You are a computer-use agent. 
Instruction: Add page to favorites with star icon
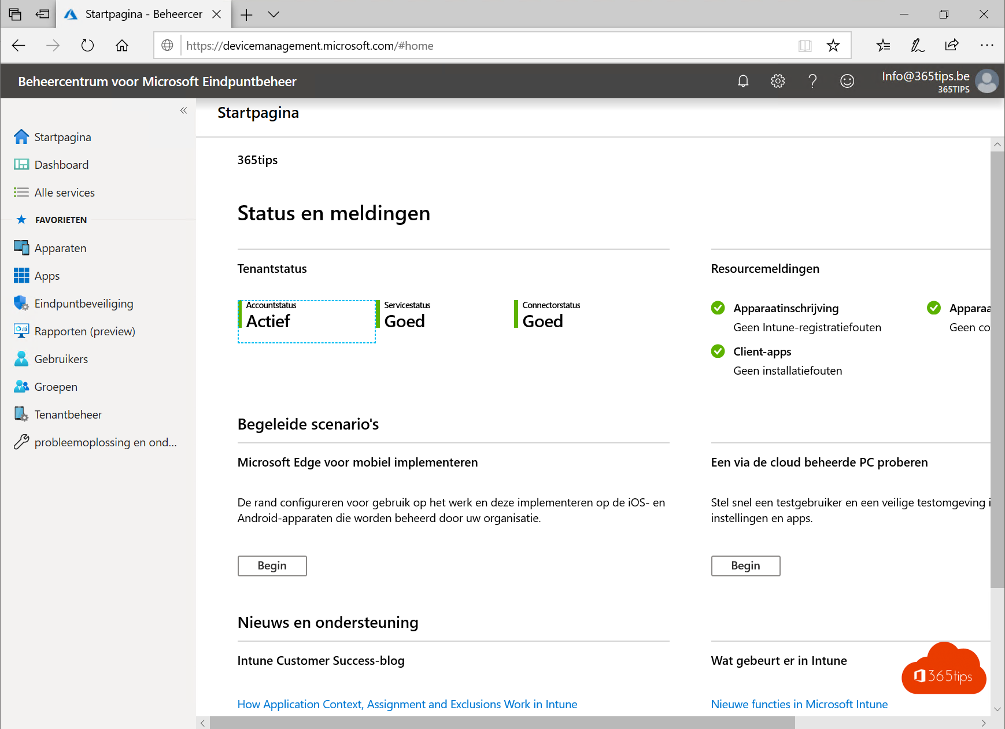point(833,46)
